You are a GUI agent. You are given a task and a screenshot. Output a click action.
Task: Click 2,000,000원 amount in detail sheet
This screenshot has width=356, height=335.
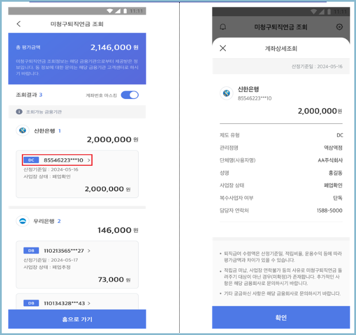[320, 111]
